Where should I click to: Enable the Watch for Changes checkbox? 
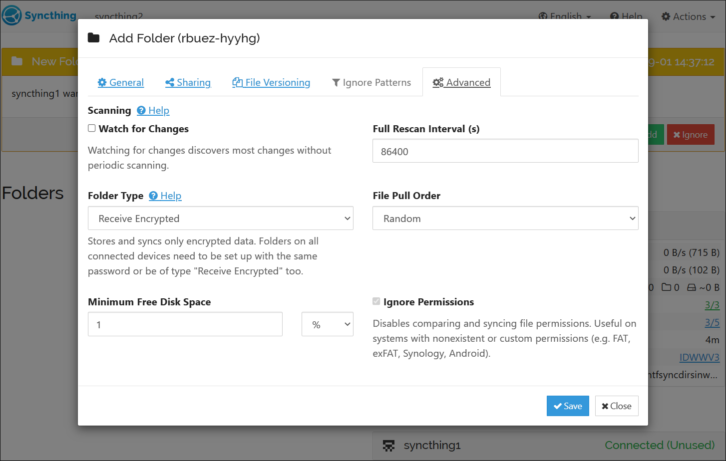pos(92,128)
